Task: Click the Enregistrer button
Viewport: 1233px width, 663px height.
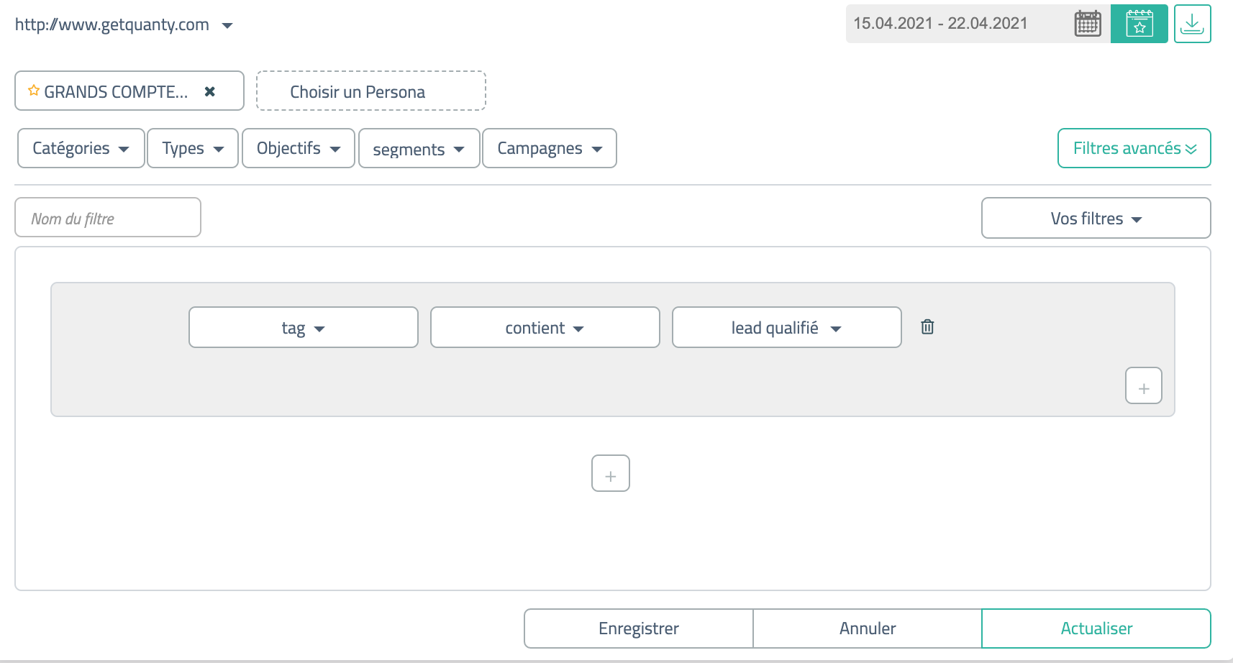Action: (639, 628)
